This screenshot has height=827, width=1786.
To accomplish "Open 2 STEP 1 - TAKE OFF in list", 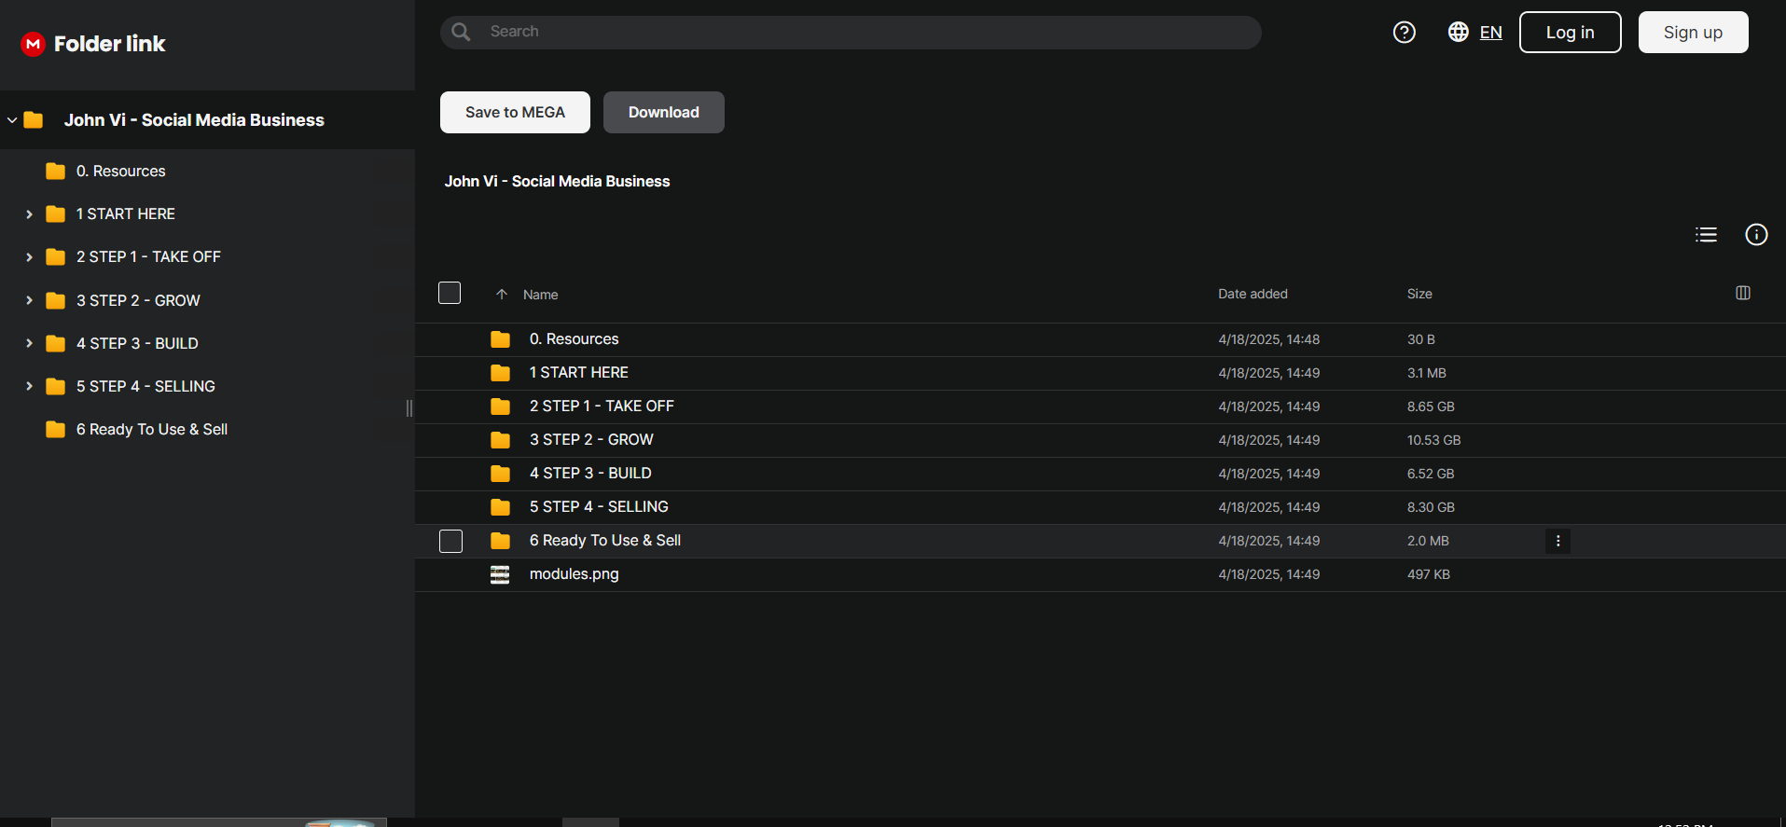I will (602, 407).
